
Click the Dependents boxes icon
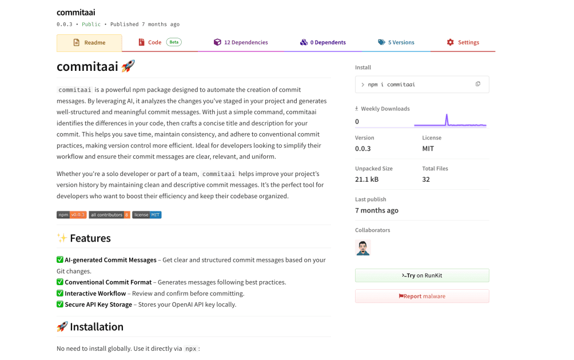click(x=304, y=42)
